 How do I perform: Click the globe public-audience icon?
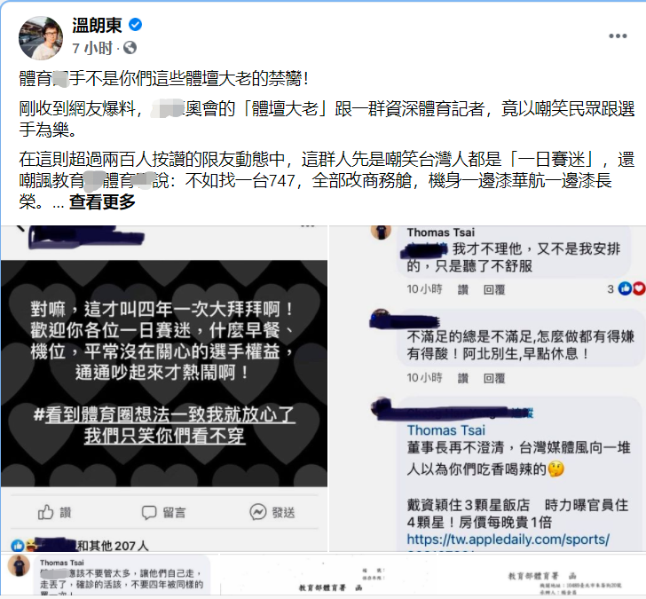(x=130, y=48)
